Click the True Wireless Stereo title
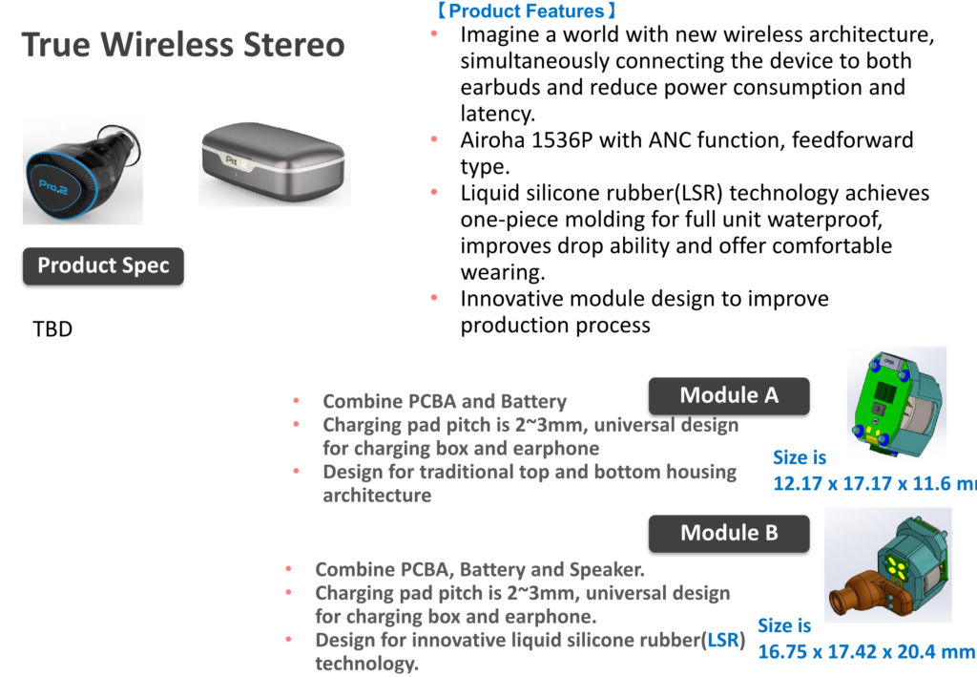Image resolution: width=977 pixels, height=677 pixels. 183,45
